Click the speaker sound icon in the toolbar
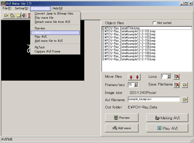The height and width of the screenshot is (143, 194). point(24,16)
